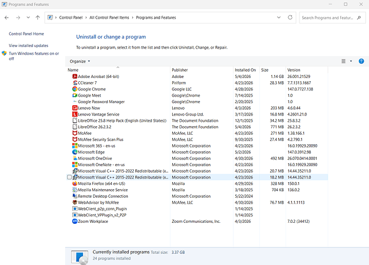Expand the view options dropdown arrow
369x265 pixels.
(351, 61)
